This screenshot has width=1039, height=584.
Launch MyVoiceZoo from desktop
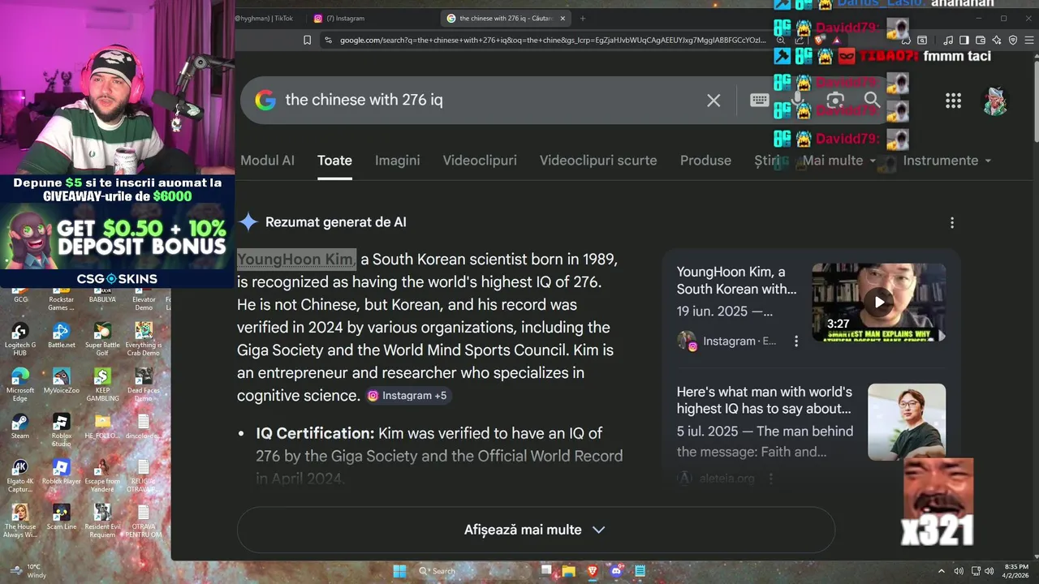pos(61,380)
